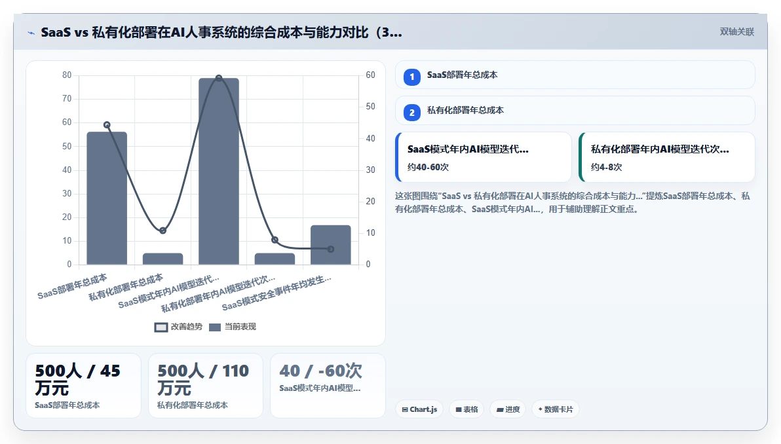Click the icon in 进度 tag
The width and height of the screenshot is (781, 444).
click(x=499, y=410)
